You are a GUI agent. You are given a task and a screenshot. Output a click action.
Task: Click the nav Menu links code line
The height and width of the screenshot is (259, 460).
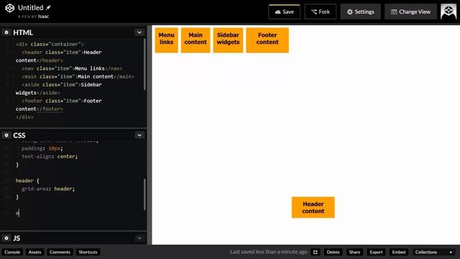[x=72, y=68]
